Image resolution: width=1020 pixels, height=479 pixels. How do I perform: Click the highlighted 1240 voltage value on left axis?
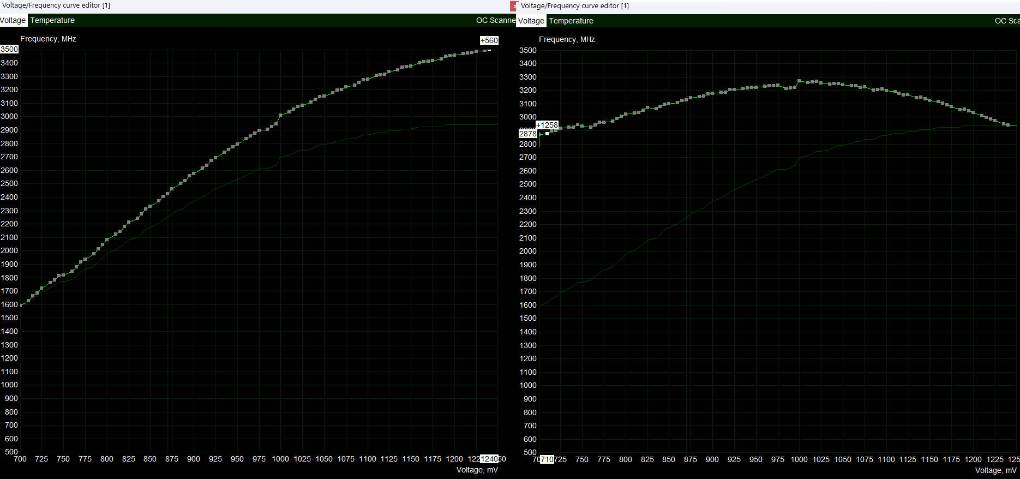[x=489, y=459]
